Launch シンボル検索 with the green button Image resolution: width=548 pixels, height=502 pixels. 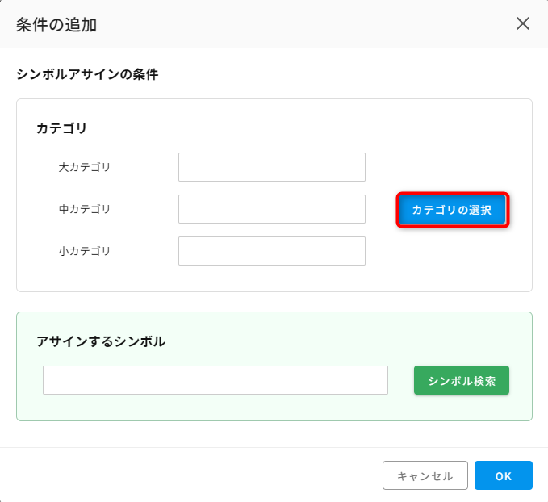coord(462,380)
